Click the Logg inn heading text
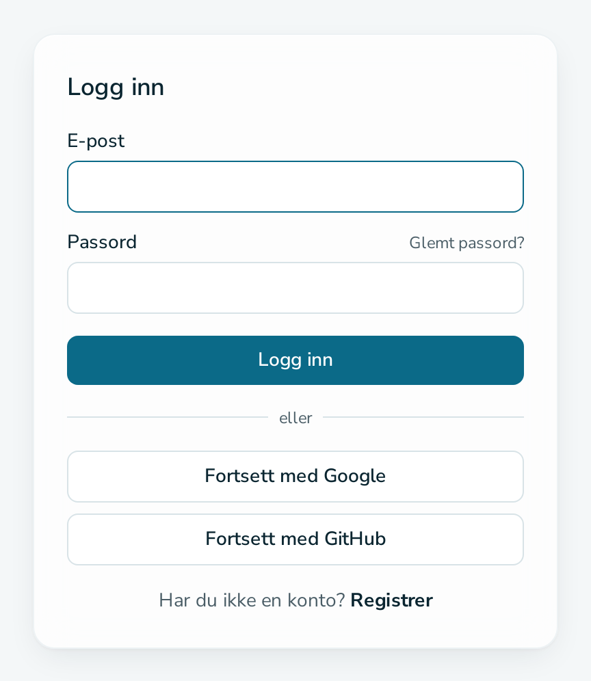Viewport: 591px width, 681px height. [x=116, y=87]
